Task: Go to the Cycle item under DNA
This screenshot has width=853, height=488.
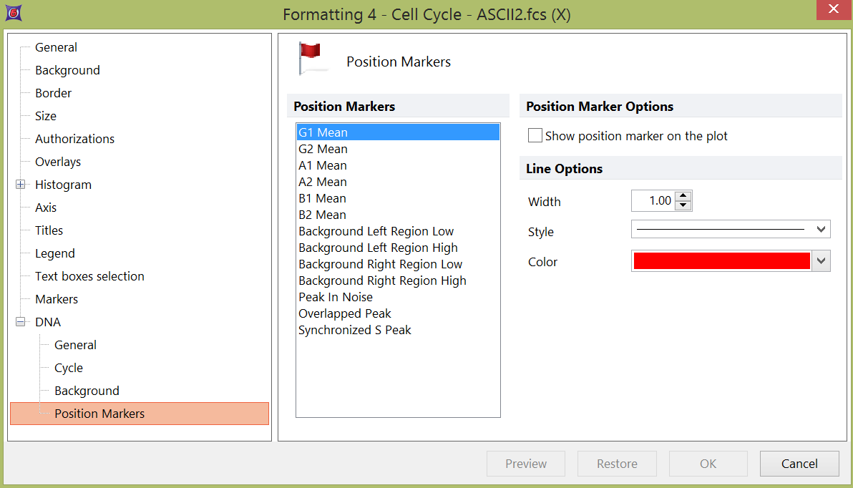Action: click(x=69, y=368)
